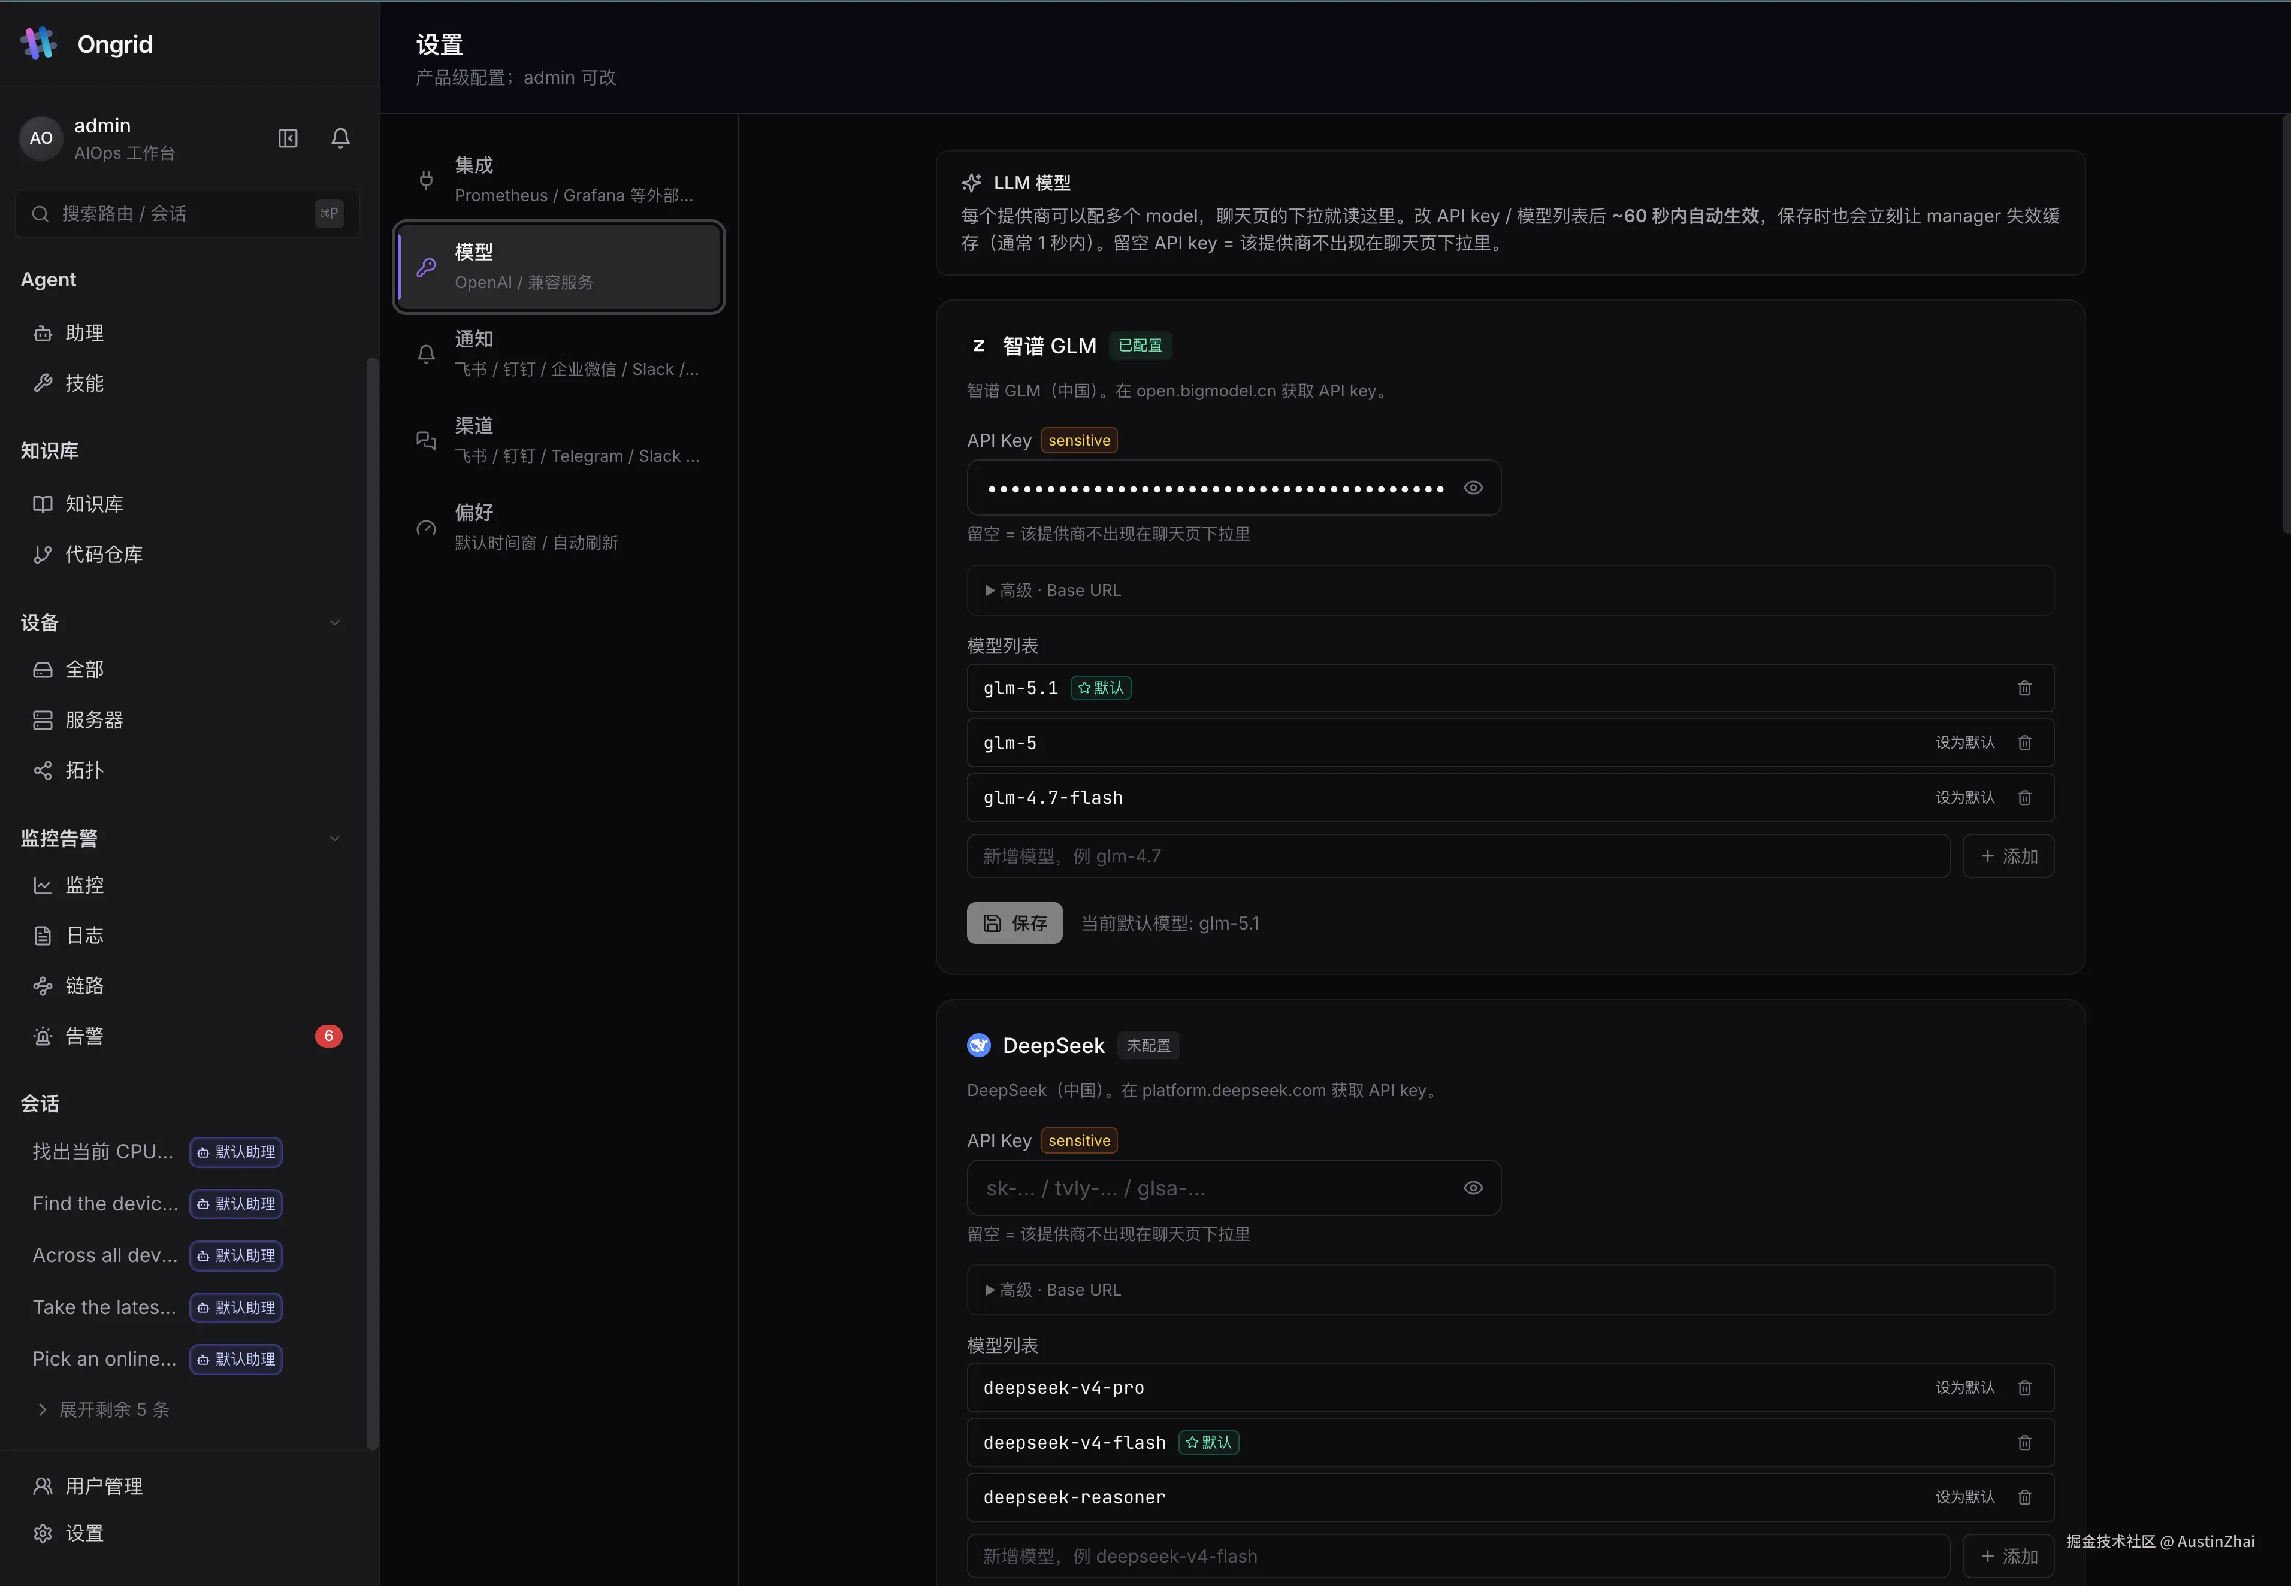This screenshot has width=2291, height=1586.
Task: Open conversation 找出当前 CPU...
Action: [102, 1152]
